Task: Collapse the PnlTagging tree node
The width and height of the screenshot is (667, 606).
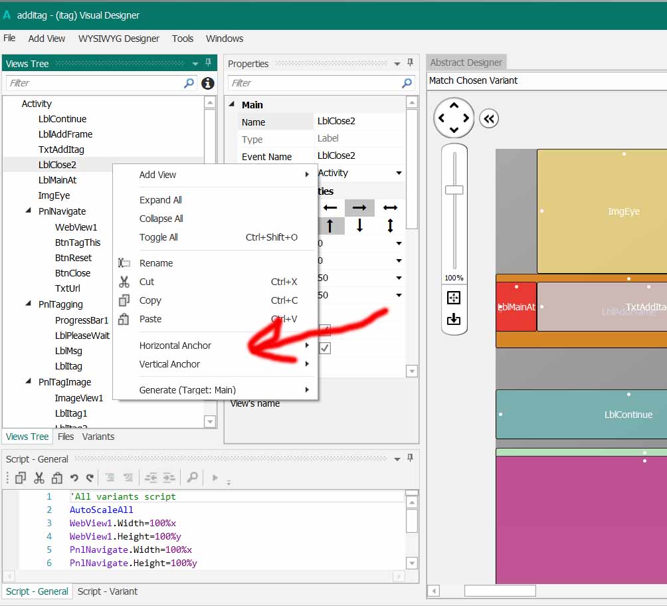Action: [x=29, y=304]
